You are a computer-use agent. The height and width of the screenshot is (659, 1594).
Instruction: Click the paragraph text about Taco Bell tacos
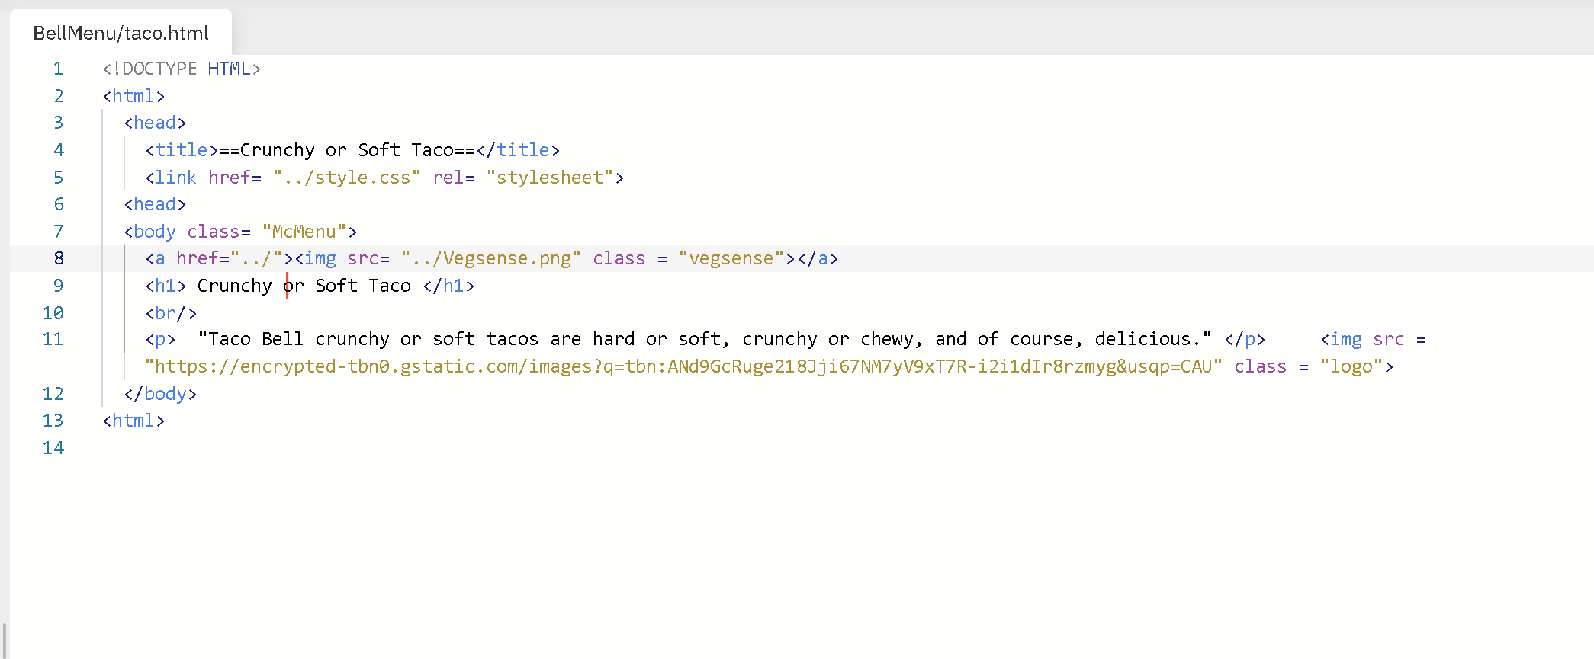(705, 339)
